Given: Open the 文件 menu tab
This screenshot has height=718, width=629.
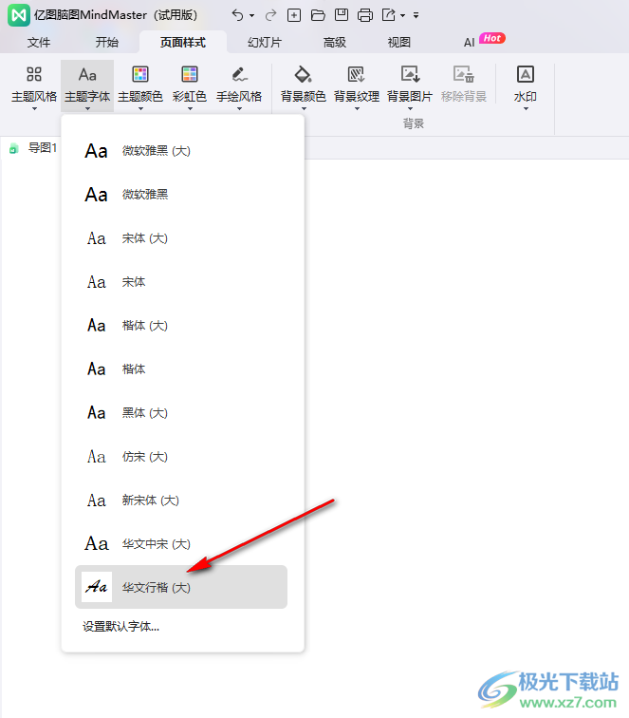Looking at the screenshot, I should pos(39,43).
